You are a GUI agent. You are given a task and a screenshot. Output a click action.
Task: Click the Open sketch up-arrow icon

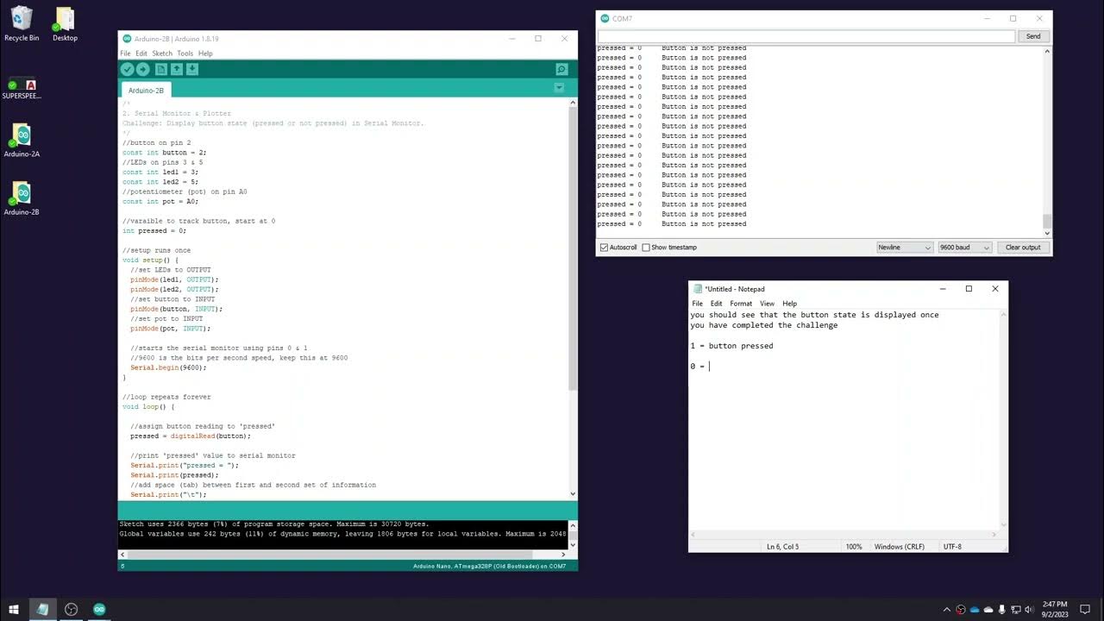click(177, 69)
